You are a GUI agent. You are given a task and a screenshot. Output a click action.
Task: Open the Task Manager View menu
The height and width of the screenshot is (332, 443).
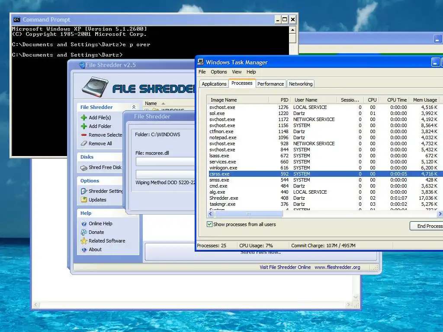pyautogui.click(x=237, y=72)
